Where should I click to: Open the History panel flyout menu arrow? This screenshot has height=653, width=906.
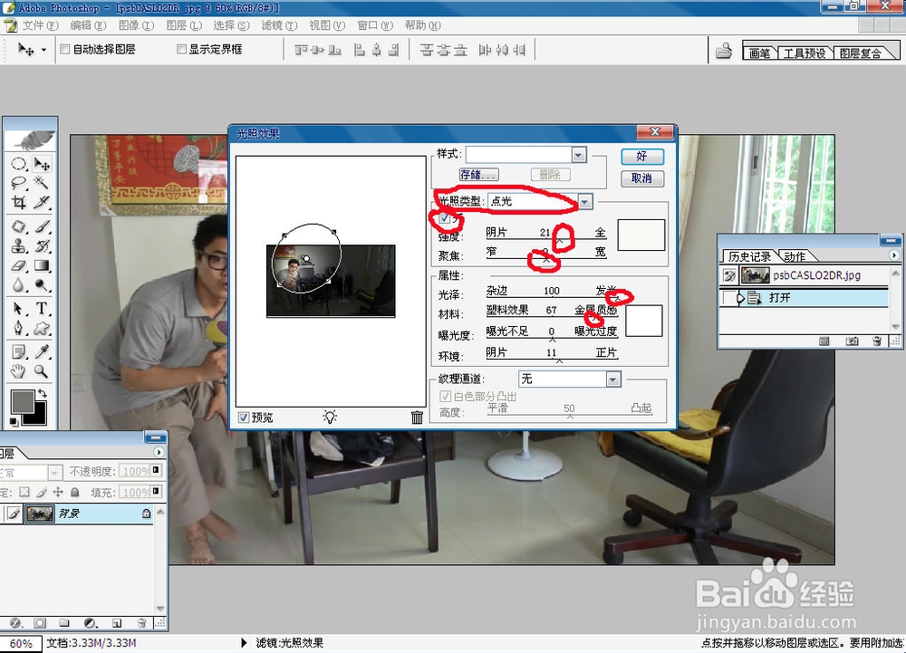tap(894, 254)
